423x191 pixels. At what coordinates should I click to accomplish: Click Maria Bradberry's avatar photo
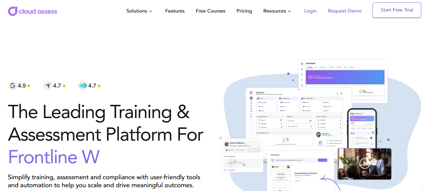coord(227,144)
